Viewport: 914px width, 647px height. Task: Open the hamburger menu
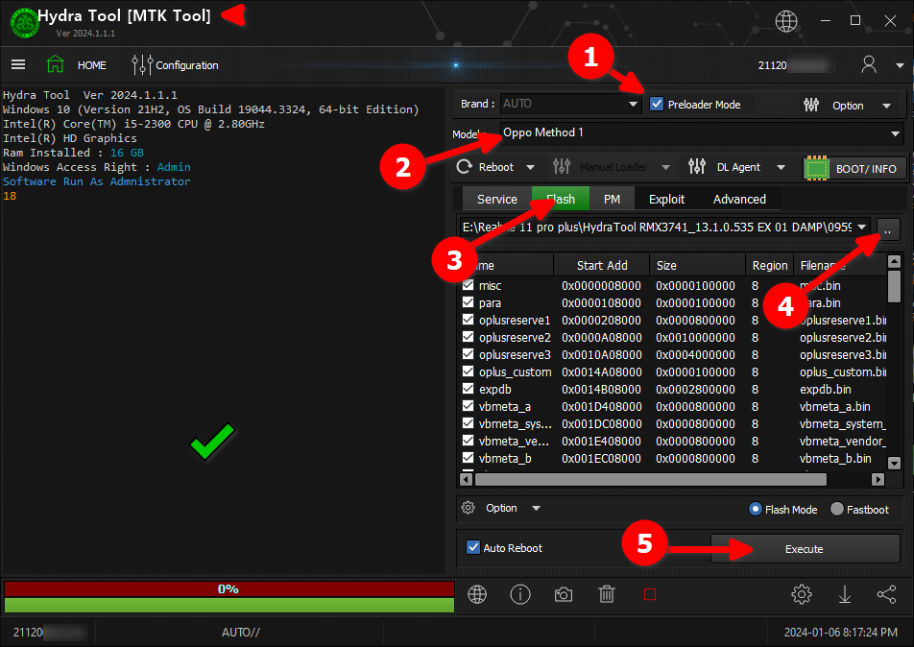pyautogui.click(x=18, y=64)
